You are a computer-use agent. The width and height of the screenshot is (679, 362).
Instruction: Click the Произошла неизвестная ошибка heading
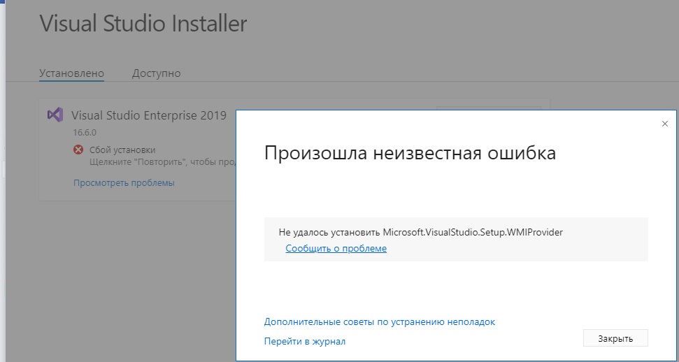click(x=410, y=153)
